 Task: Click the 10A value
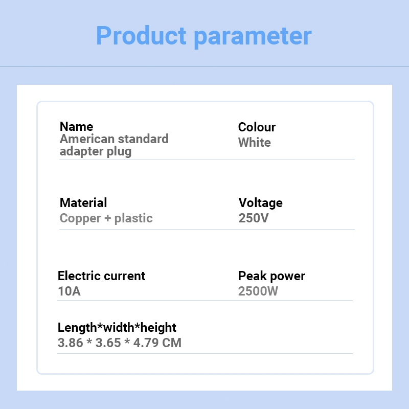click(x=69, y=291)
